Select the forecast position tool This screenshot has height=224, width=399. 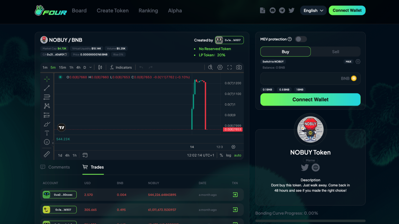coord(47,115)
